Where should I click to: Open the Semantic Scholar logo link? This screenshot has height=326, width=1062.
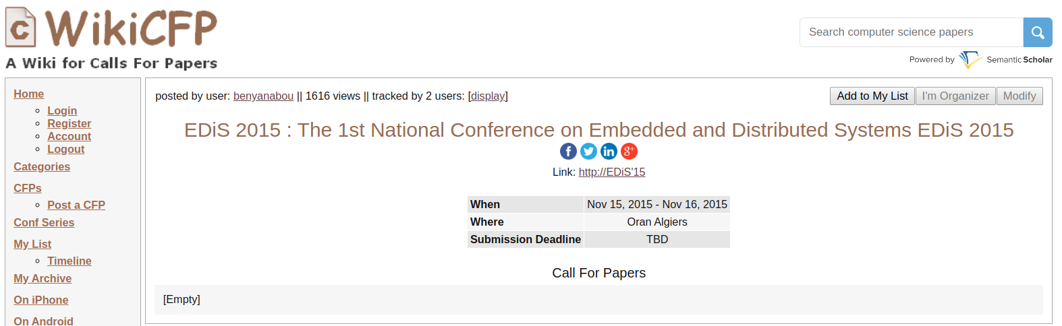point(1005,60)
